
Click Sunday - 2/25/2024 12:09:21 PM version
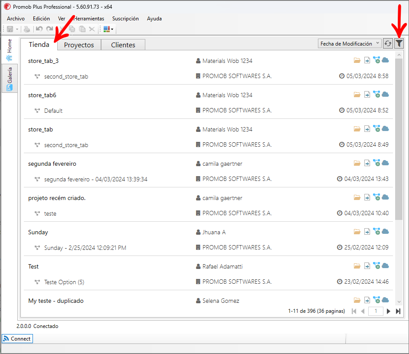[85, 248]
